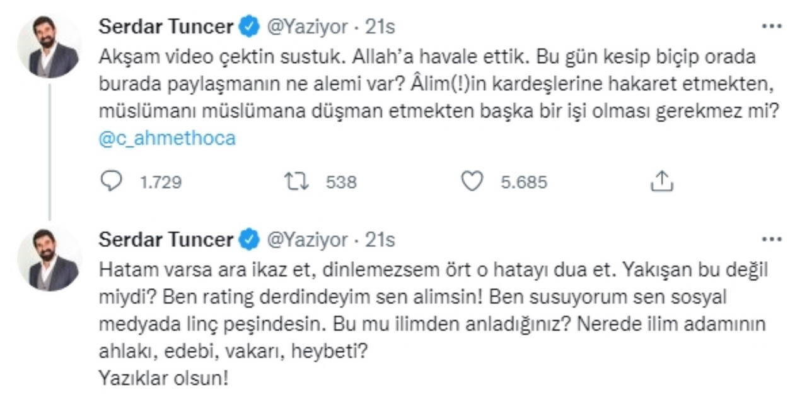Click the @Yaziyor handle on the second tweet
This screenshot has height=395, width=807.
click(308, 240)
